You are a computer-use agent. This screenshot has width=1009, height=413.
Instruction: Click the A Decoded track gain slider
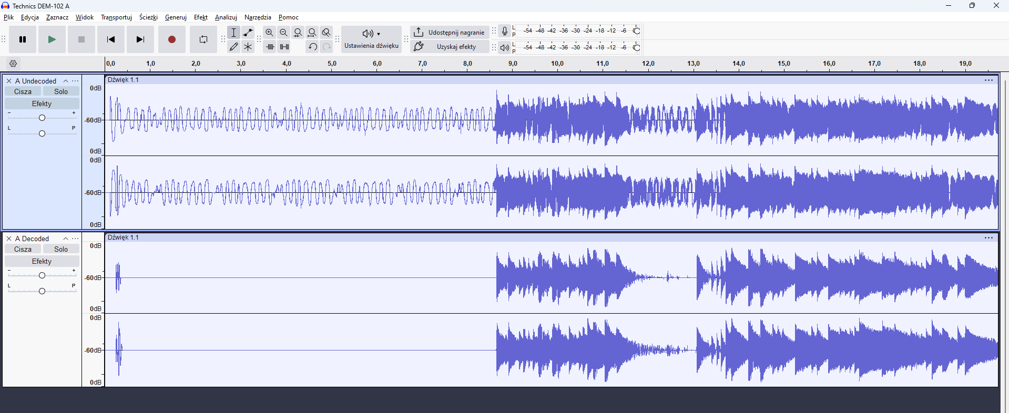point(42,275)
